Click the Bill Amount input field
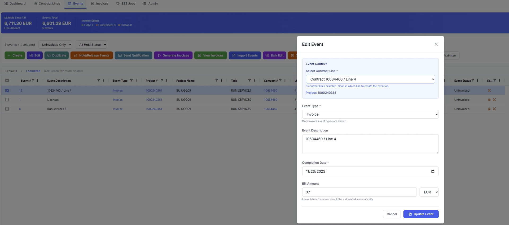Screen dimensions: 509x225 (x=359, y=192)
